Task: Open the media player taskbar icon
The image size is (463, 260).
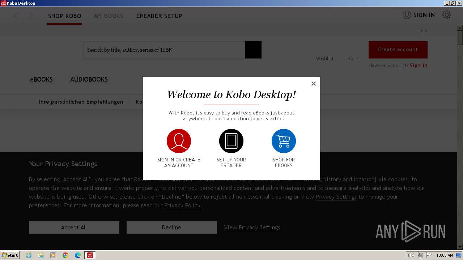Action: click(53, 255)
